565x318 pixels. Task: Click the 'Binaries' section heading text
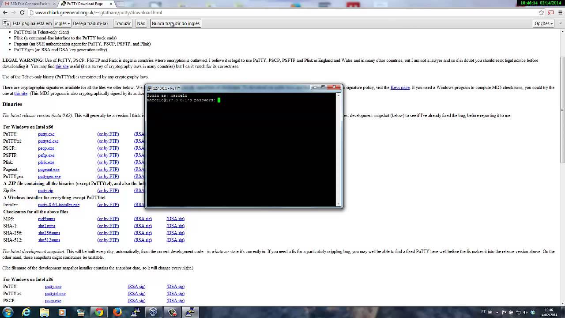pos(12,104)
